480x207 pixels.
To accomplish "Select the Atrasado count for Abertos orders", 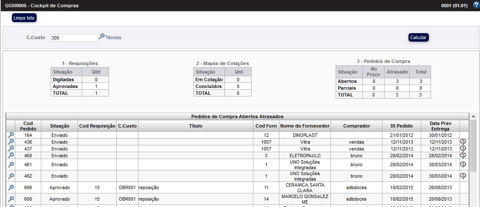I will coord(397,81).
